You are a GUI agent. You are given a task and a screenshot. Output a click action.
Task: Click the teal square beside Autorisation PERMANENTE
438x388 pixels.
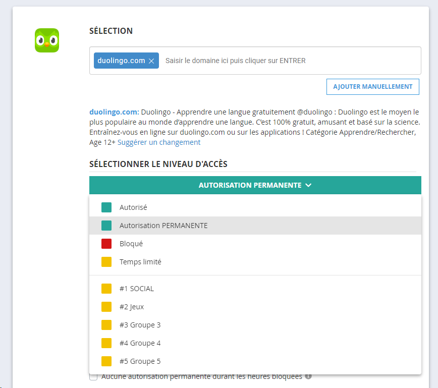point(105,226)
